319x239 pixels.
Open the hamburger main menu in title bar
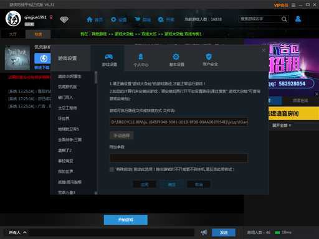pos(293,5)
